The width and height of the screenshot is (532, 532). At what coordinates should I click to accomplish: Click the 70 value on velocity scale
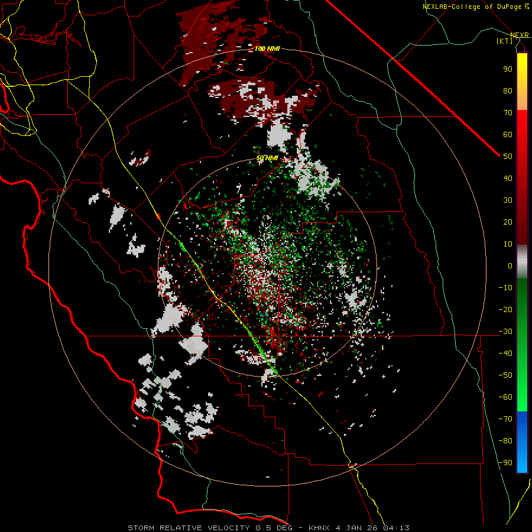pos(508,113)
